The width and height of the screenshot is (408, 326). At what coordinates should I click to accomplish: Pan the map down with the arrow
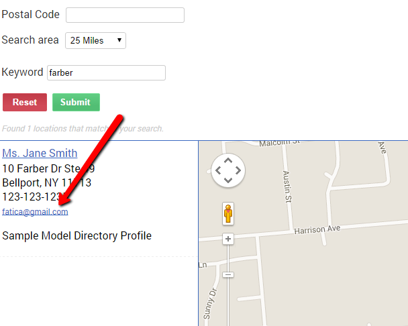coord(228,180)
